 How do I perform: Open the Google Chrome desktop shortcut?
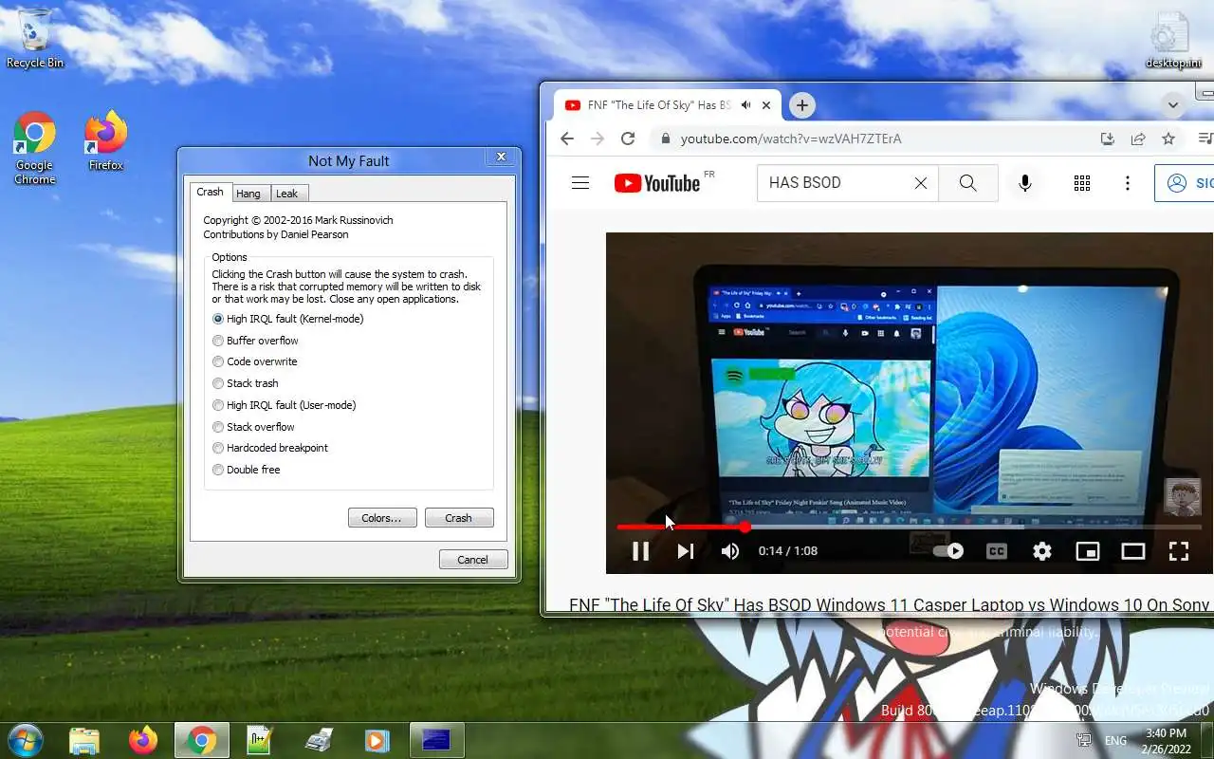coord(34,148)
